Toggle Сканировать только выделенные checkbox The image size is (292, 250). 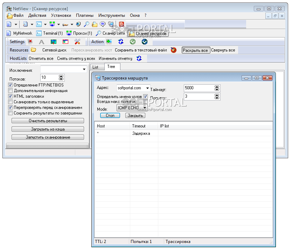10,102
